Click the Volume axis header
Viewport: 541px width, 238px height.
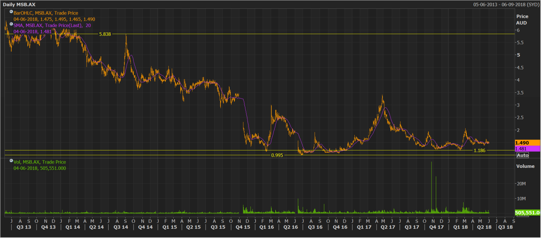525,166
